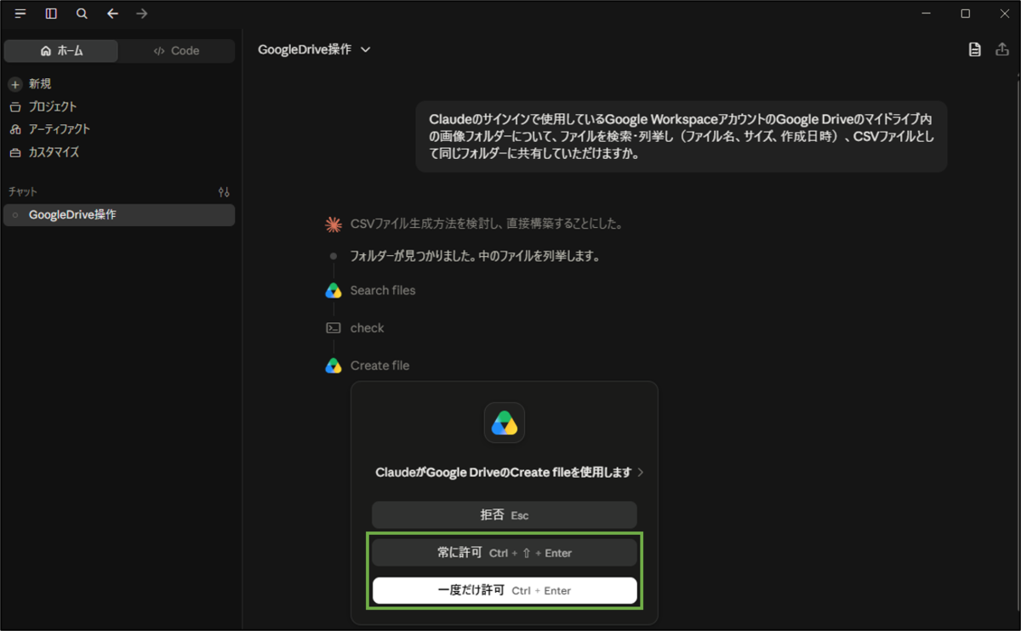Click terminal icon beside check
The height and width of the screenshot is (631, 1021).
pyautogui.click(x=334, y=328)
